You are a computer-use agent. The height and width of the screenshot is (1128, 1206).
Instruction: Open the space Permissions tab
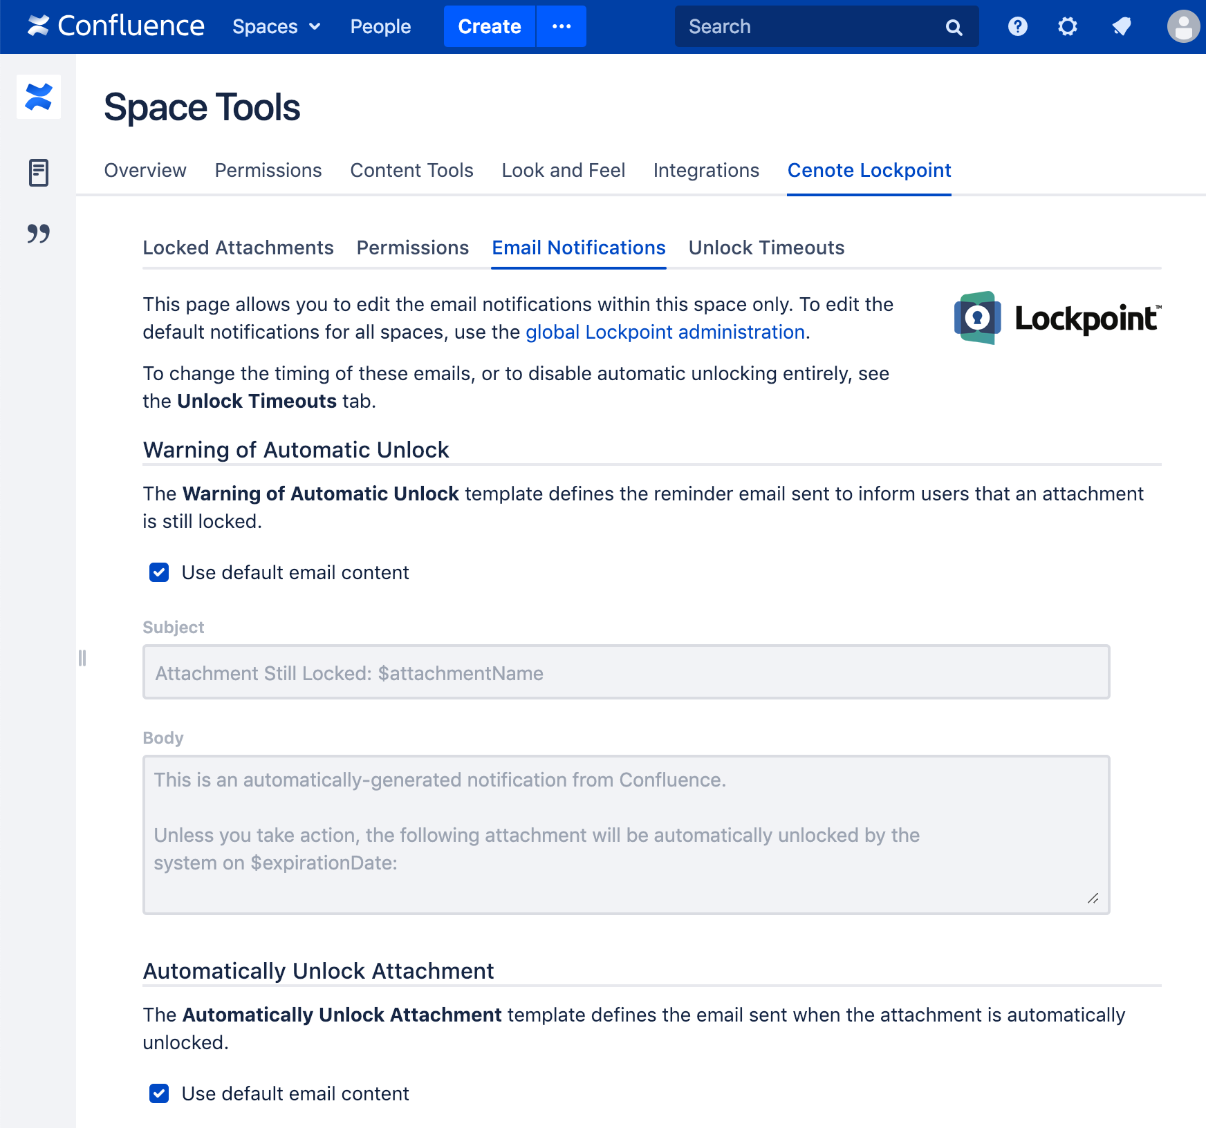pyautogui.click(x=268, y=170)
